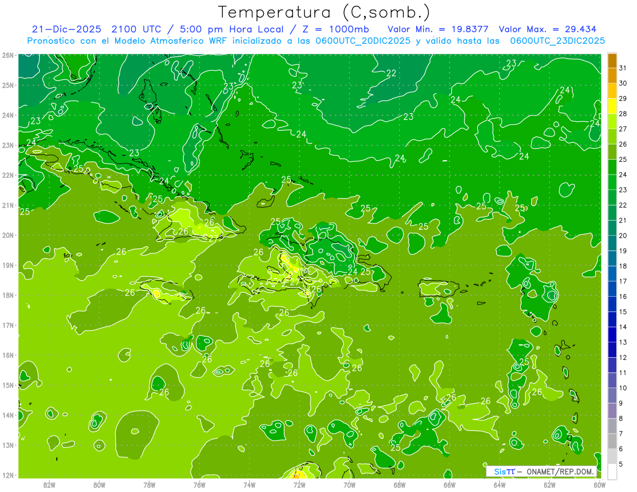Click the gray swatch between 6 and 7
Viewport: 637px width, 492px height.
612,441
